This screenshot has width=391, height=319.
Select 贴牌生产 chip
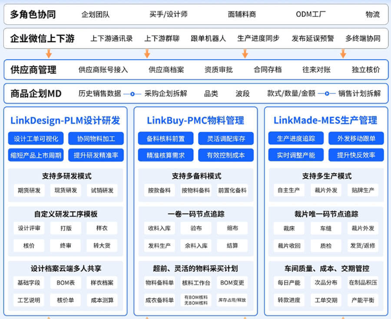click(363, 190)
